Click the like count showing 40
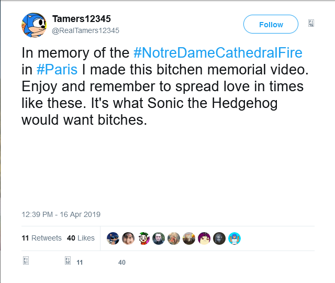 pyautogui.click(x=121, y=262)
